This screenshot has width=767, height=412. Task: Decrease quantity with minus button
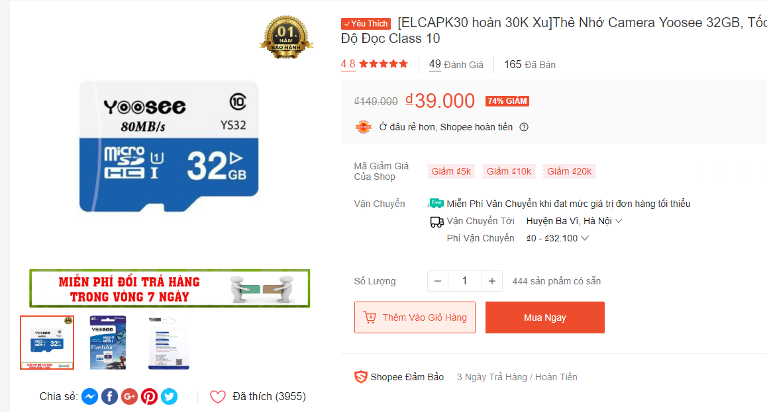(438, 281)
